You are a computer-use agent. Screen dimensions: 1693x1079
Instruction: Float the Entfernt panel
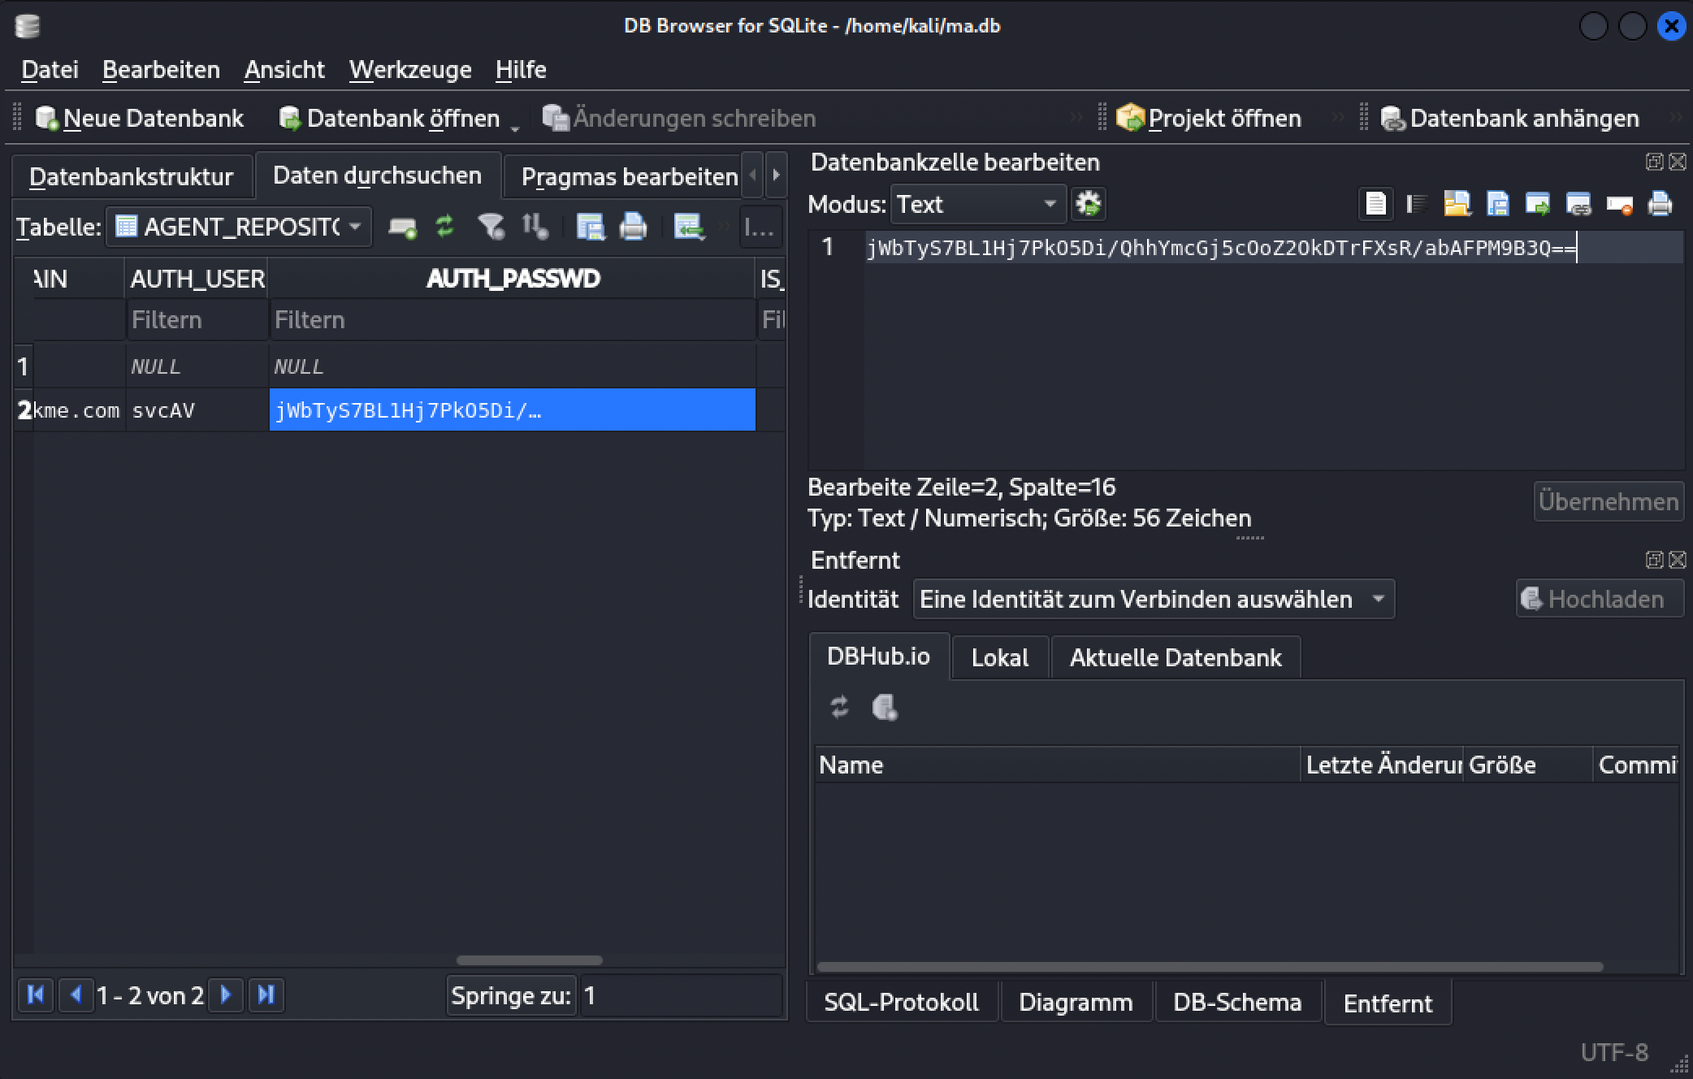(x=1654, y=560)
